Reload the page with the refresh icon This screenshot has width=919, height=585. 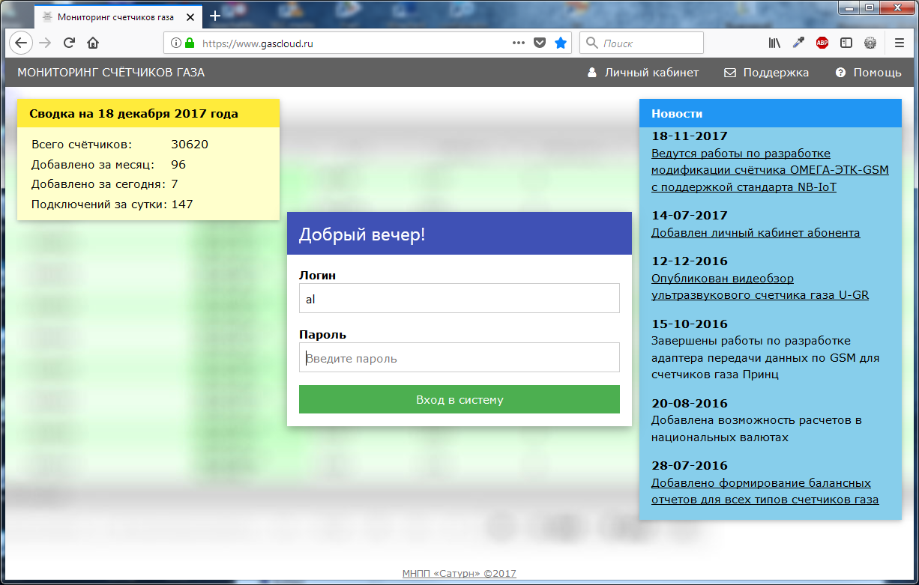69,43
